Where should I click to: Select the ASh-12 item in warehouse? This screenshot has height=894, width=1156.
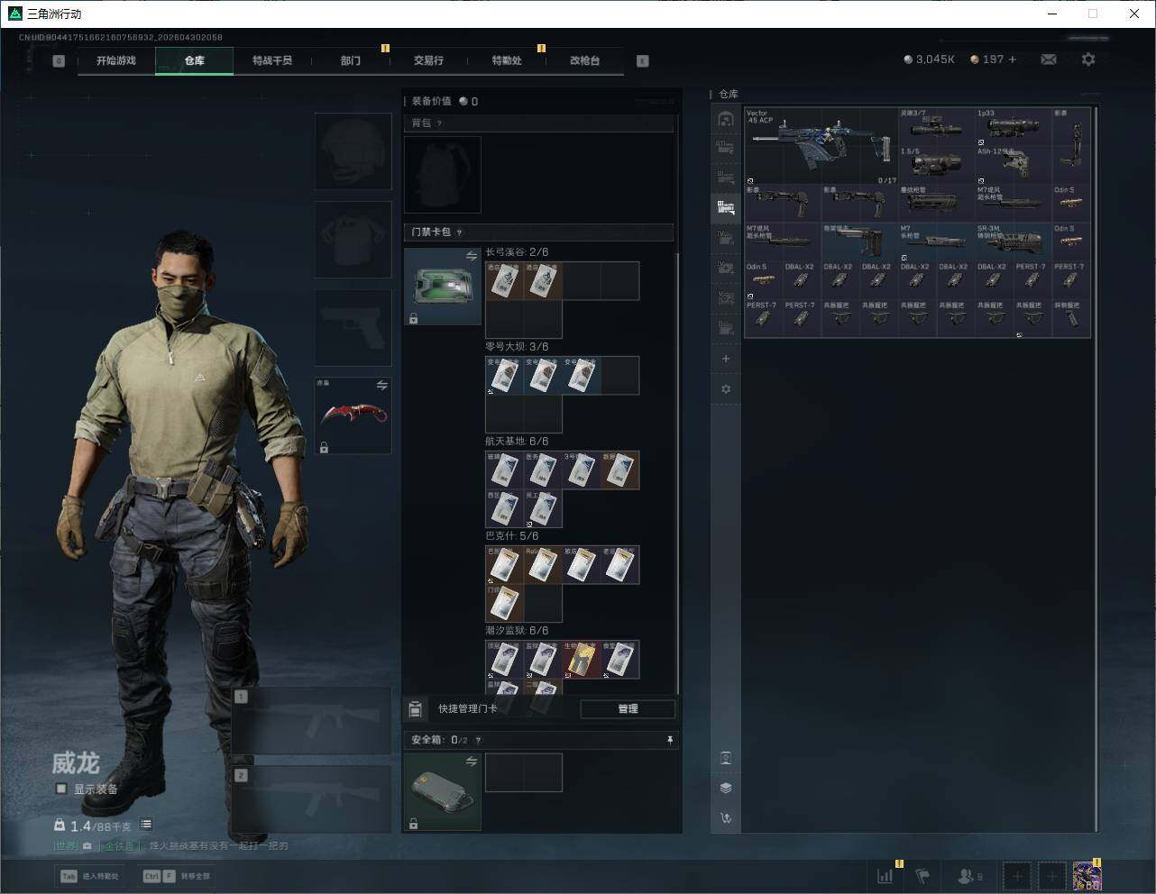[x=1013, y=165]
